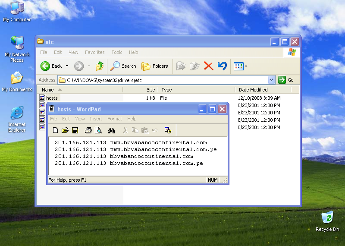The image size is (345, 246).
Task: Open the Back button history dropdown arrow
Action: 67,66
